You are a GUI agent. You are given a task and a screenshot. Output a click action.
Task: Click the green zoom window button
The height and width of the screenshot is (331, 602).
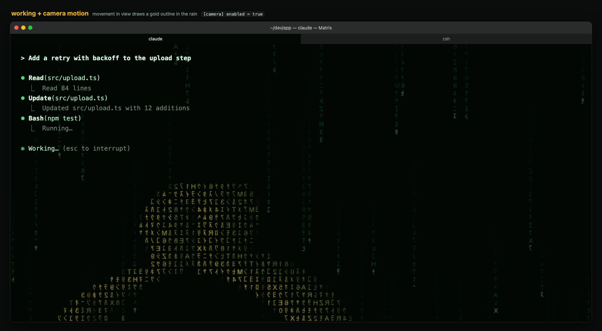coord(30,28)
